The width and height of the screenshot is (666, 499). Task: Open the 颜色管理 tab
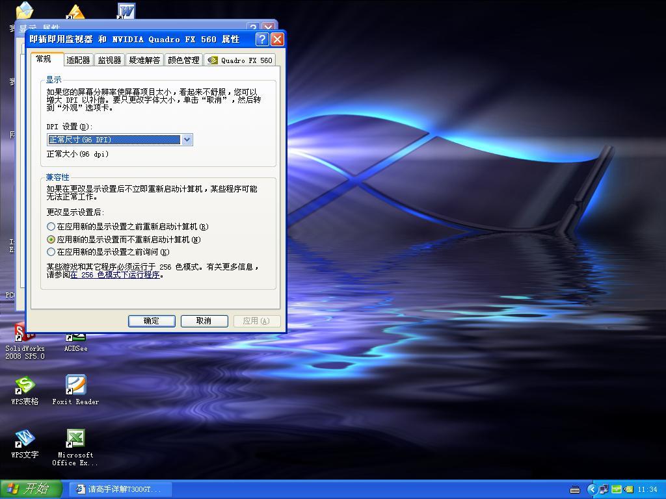point(183,60)
